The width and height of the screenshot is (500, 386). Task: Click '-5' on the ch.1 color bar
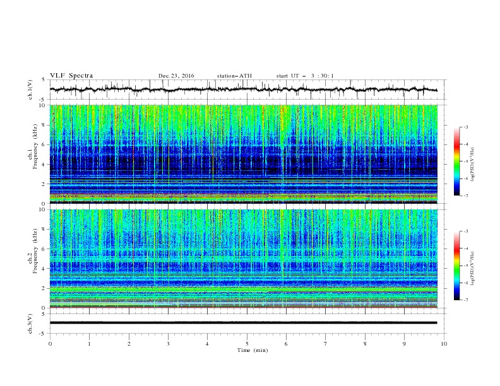(465, 161)
